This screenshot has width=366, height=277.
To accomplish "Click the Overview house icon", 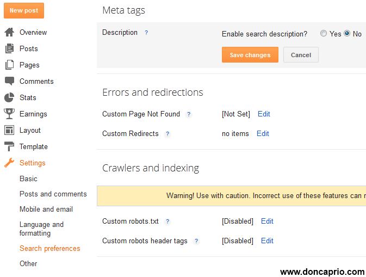I will [9, 32].
